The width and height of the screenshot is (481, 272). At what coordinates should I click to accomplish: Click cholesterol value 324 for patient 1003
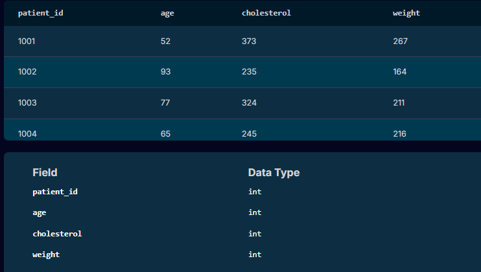click(249, 103)
